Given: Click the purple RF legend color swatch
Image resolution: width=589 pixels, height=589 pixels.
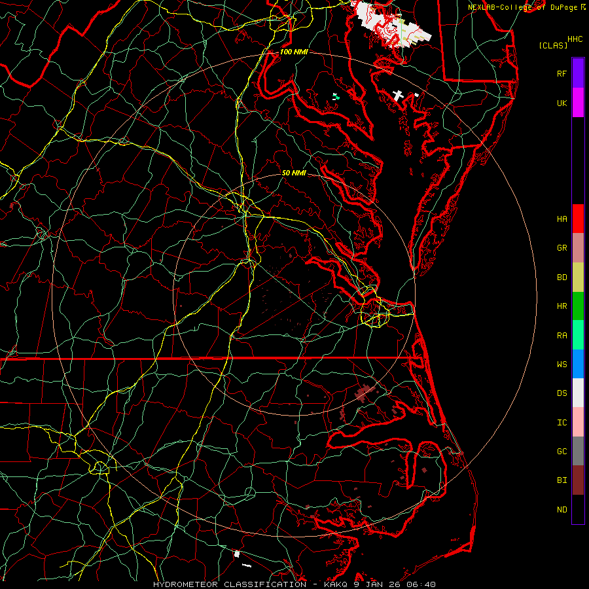Looking at the screenshot, I should click(578, 73).
